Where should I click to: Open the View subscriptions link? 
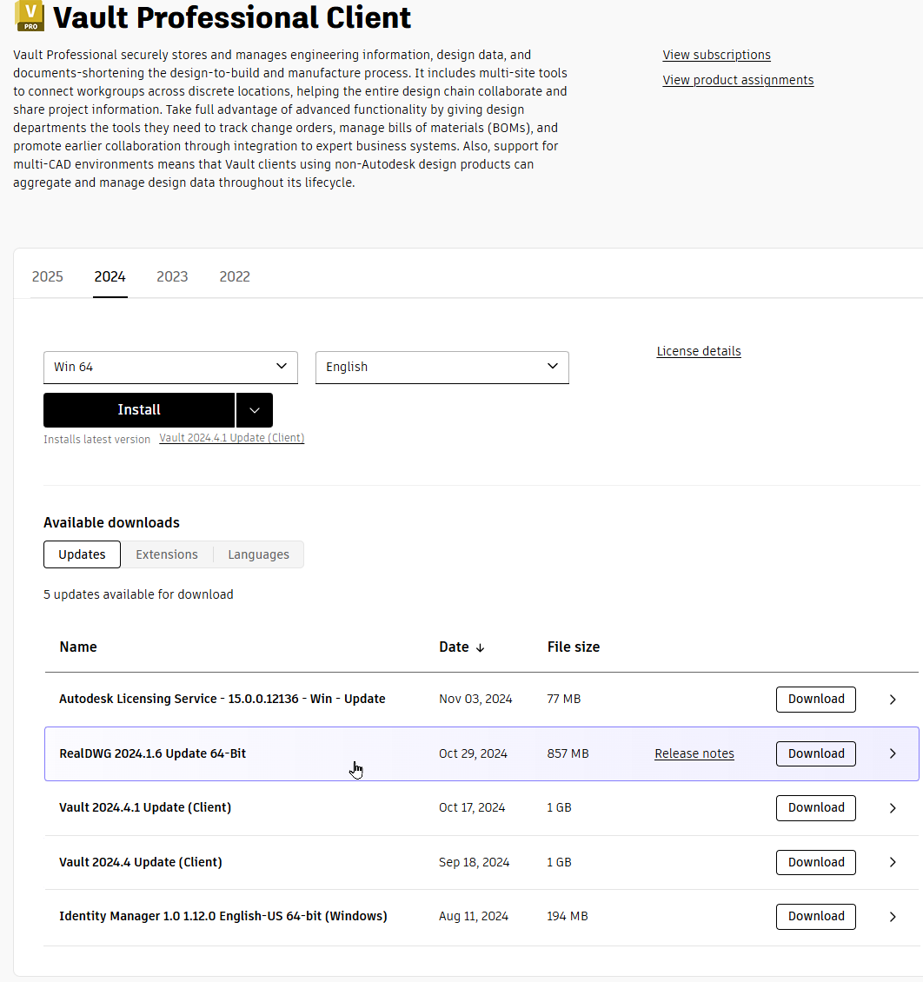click(x=716, y=55)
